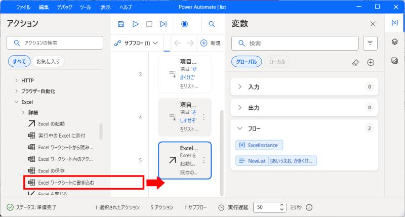The width and height of the screenshot is (405, 217).
Task: Click the back arrow in the subflow bar
Action: click(x=178, y=43)
